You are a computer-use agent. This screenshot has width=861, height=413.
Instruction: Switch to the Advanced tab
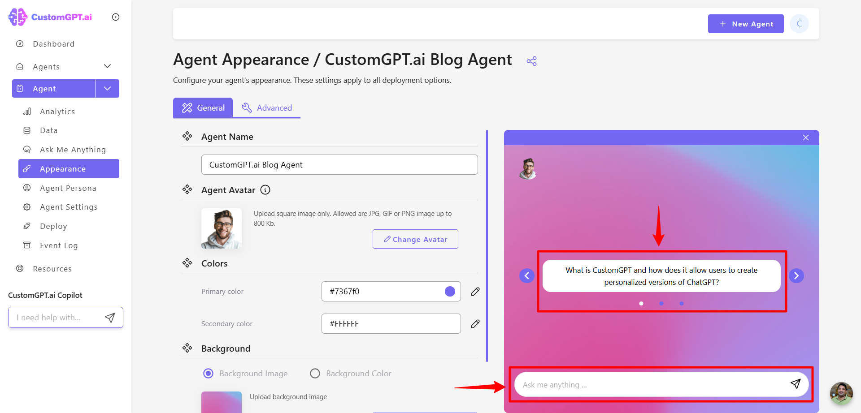point(267,108)
